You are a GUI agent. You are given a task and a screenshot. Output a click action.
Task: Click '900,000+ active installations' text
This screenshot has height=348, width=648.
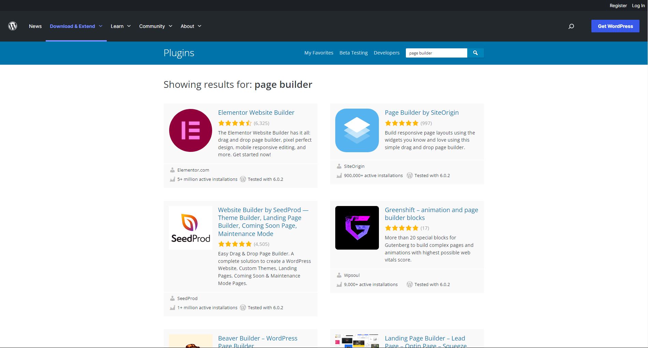click(x=373, y=175)
